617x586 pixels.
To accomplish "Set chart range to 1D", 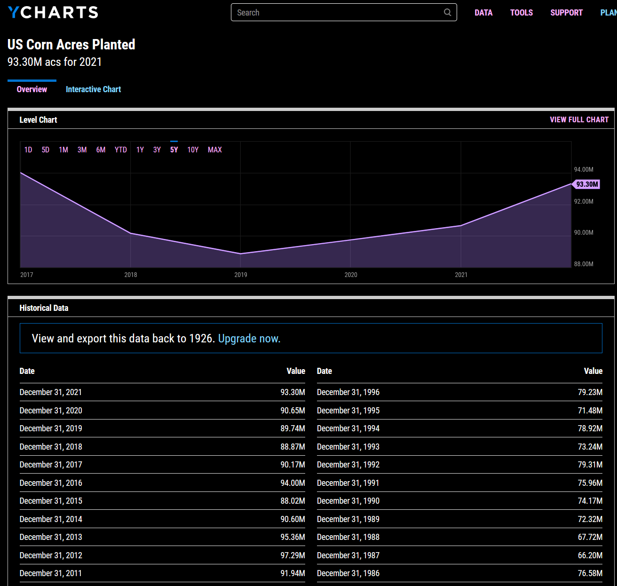I will (x=28, y=150).
